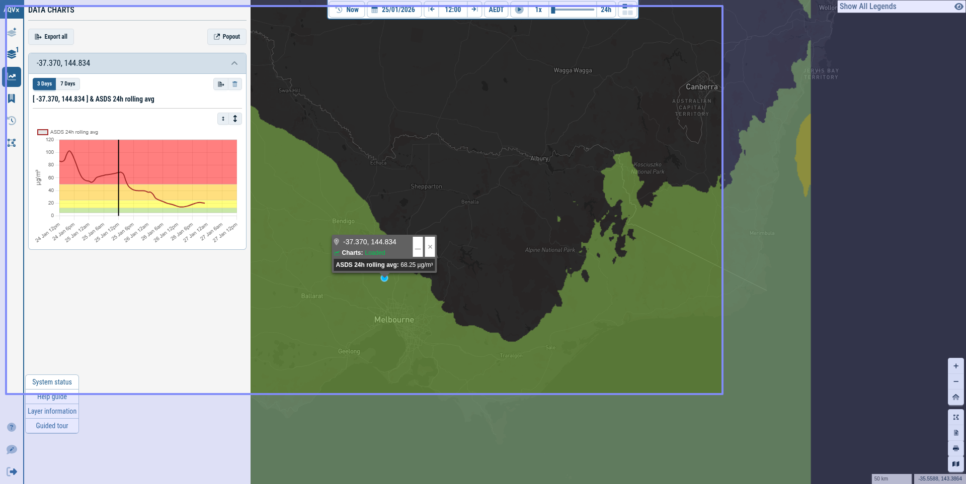966x484 pixels.
Task: Select the 7 Days tab
Action: click(x=68, y=84)
